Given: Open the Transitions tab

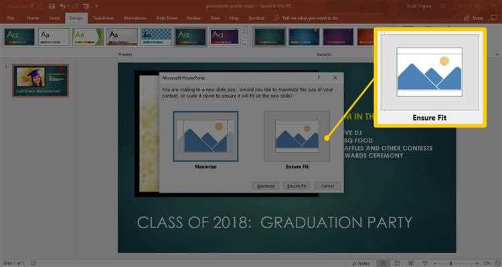Looking at the screenshot, I should pos(103,18).
